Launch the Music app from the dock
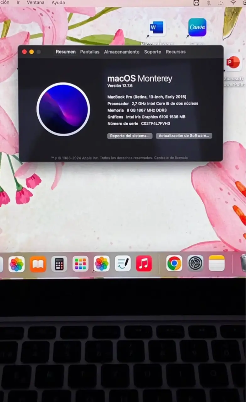Viewport: 246px width, 402px height. 144,263
